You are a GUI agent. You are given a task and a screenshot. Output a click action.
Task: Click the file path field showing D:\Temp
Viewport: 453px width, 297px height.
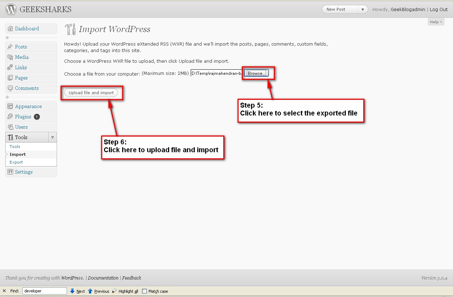(217, 73)
